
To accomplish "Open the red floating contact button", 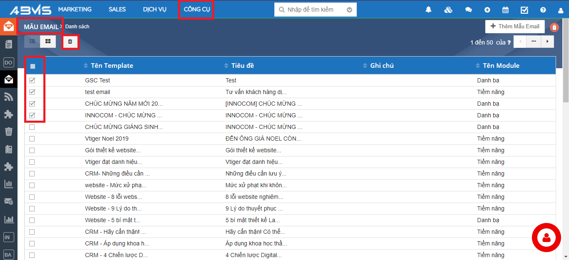I will click(546, 238).
